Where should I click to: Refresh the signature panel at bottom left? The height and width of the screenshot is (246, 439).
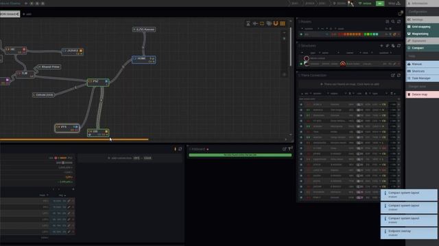pos(180,149)
